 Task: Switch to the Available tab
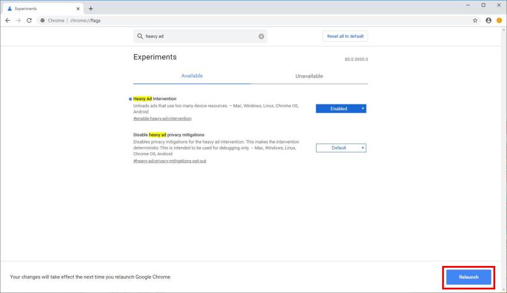click(192, 76)
